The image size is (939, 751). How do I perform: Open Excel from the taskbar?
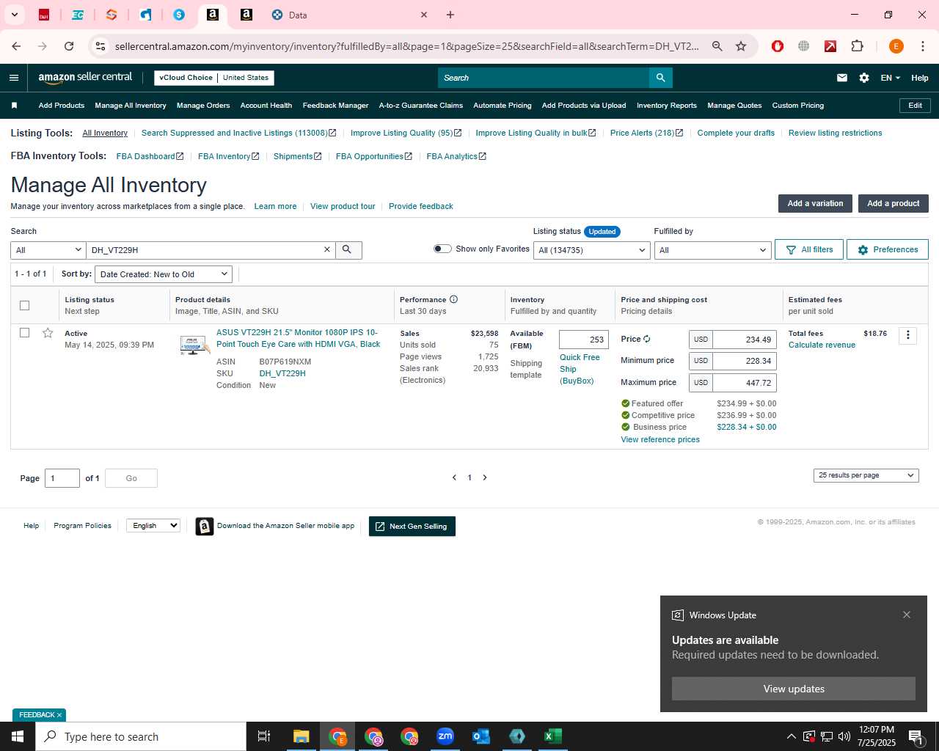point(553,736)
